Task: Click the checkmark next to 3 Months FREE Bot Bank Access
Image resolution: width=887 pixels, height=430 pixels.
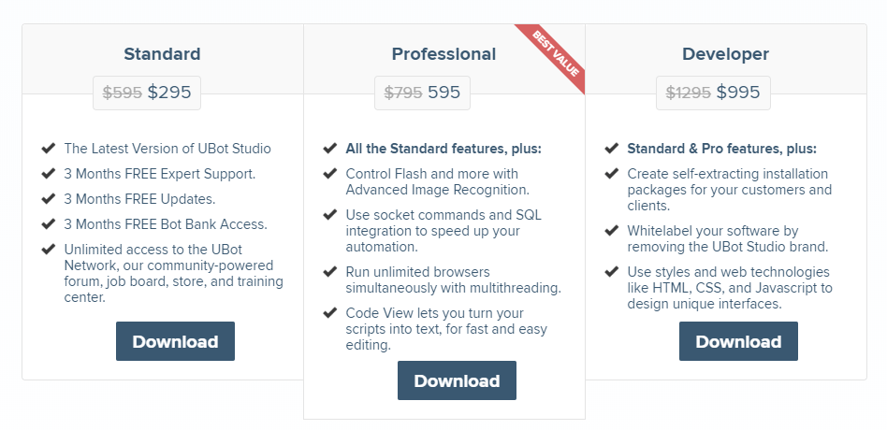Action: tap(48, 223)
